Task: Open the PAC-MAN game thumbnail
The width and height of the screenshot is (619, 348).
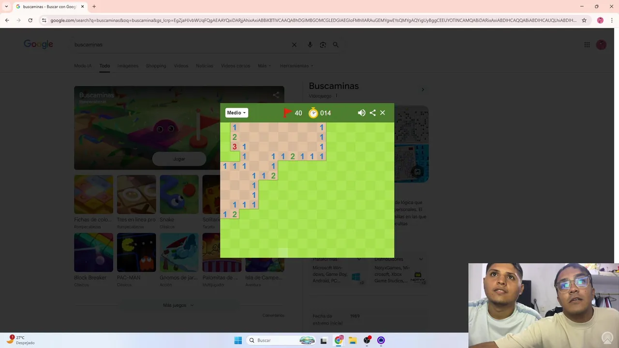Action: [x=136, y=252]
